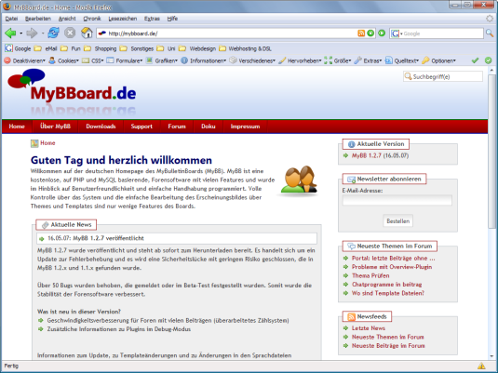498x373 pixels.
Task: Open the MyBB 1.2.7 version link
Action: [366, 155]
